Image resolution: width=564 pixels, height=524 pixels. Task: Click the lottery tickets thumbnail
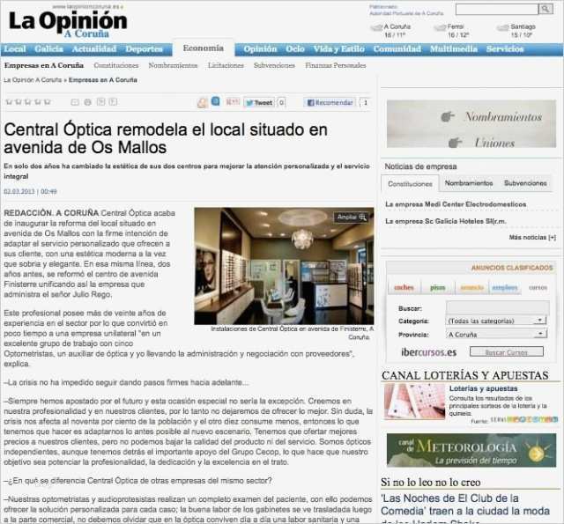tap(414, 402)
